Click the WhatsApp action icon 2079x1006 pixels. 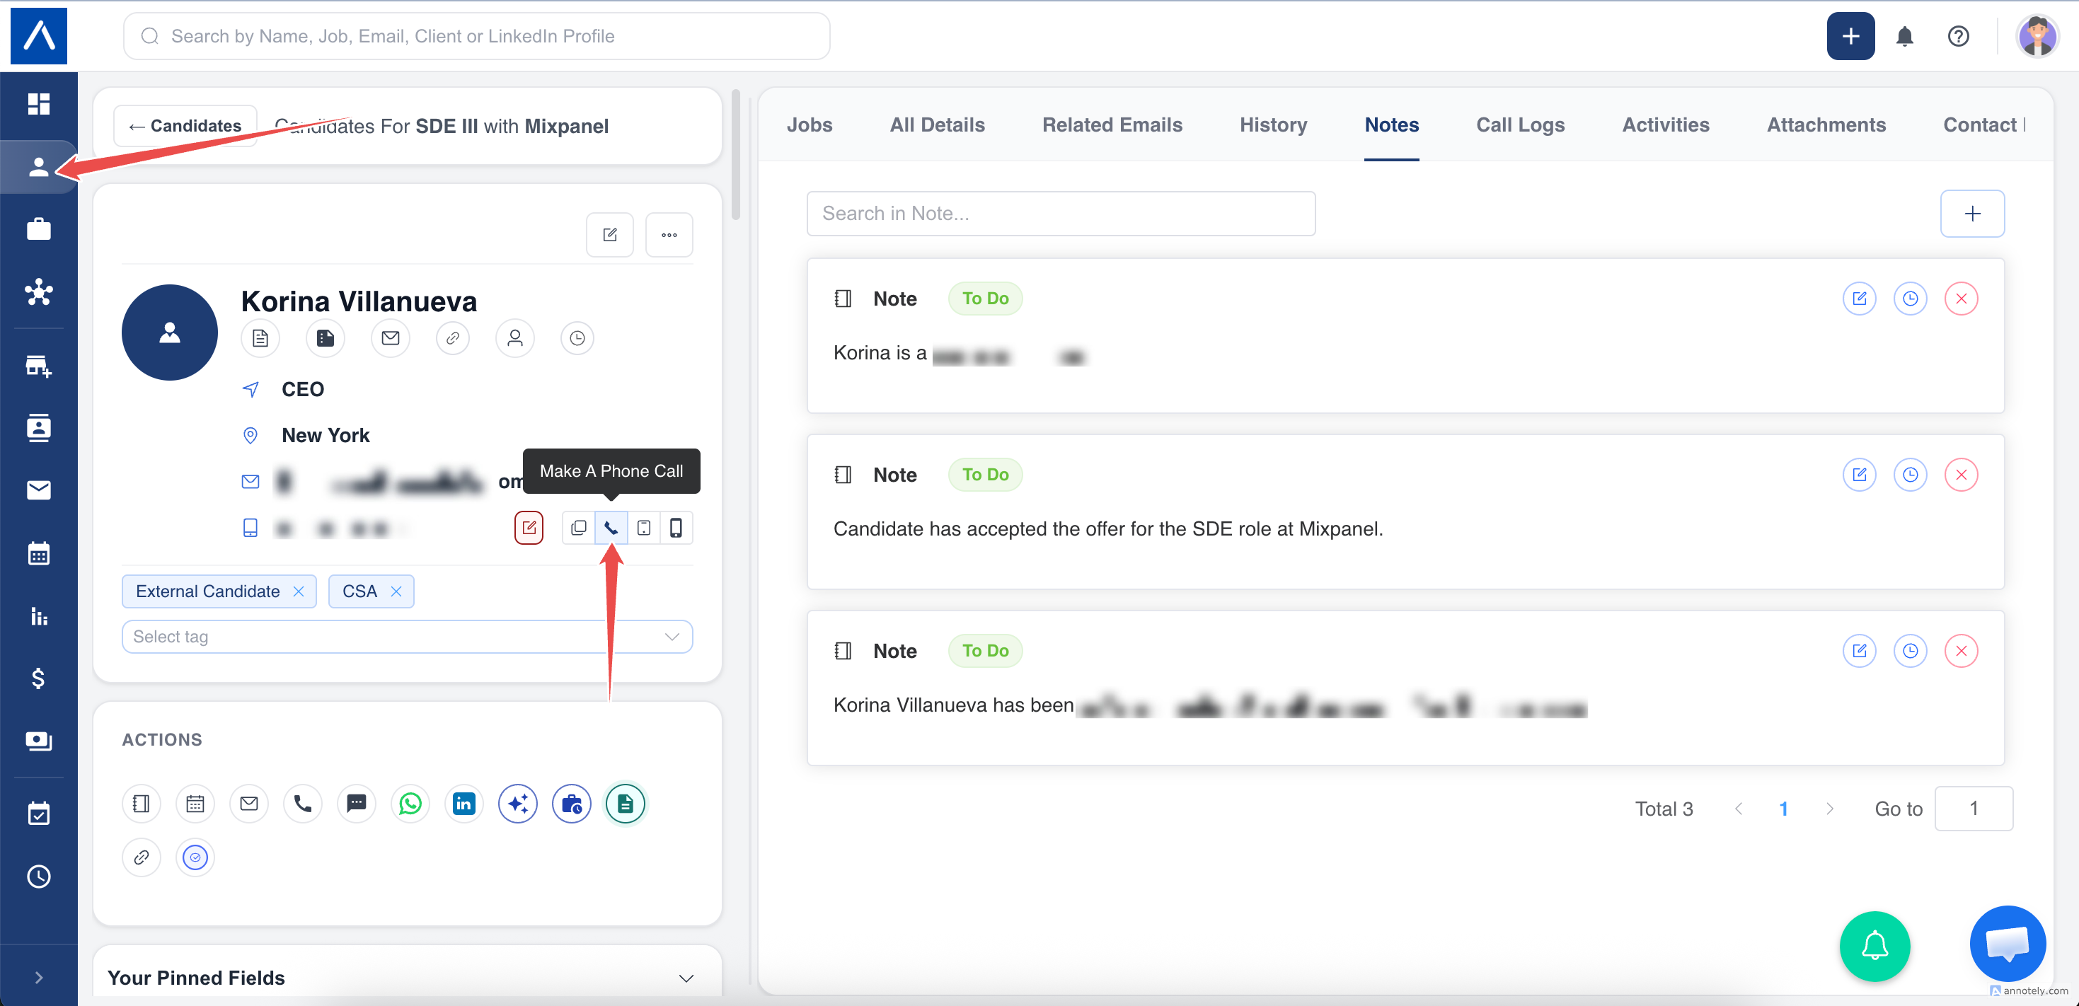point(410,804)
